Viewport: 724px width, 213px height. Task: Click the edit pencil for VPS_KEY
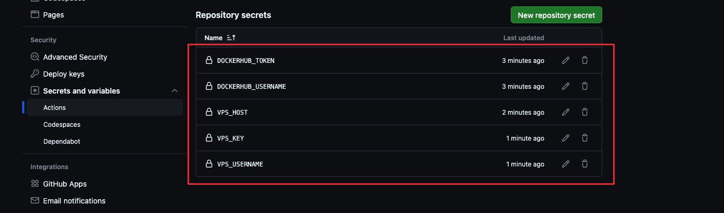[x=566, y=138]
